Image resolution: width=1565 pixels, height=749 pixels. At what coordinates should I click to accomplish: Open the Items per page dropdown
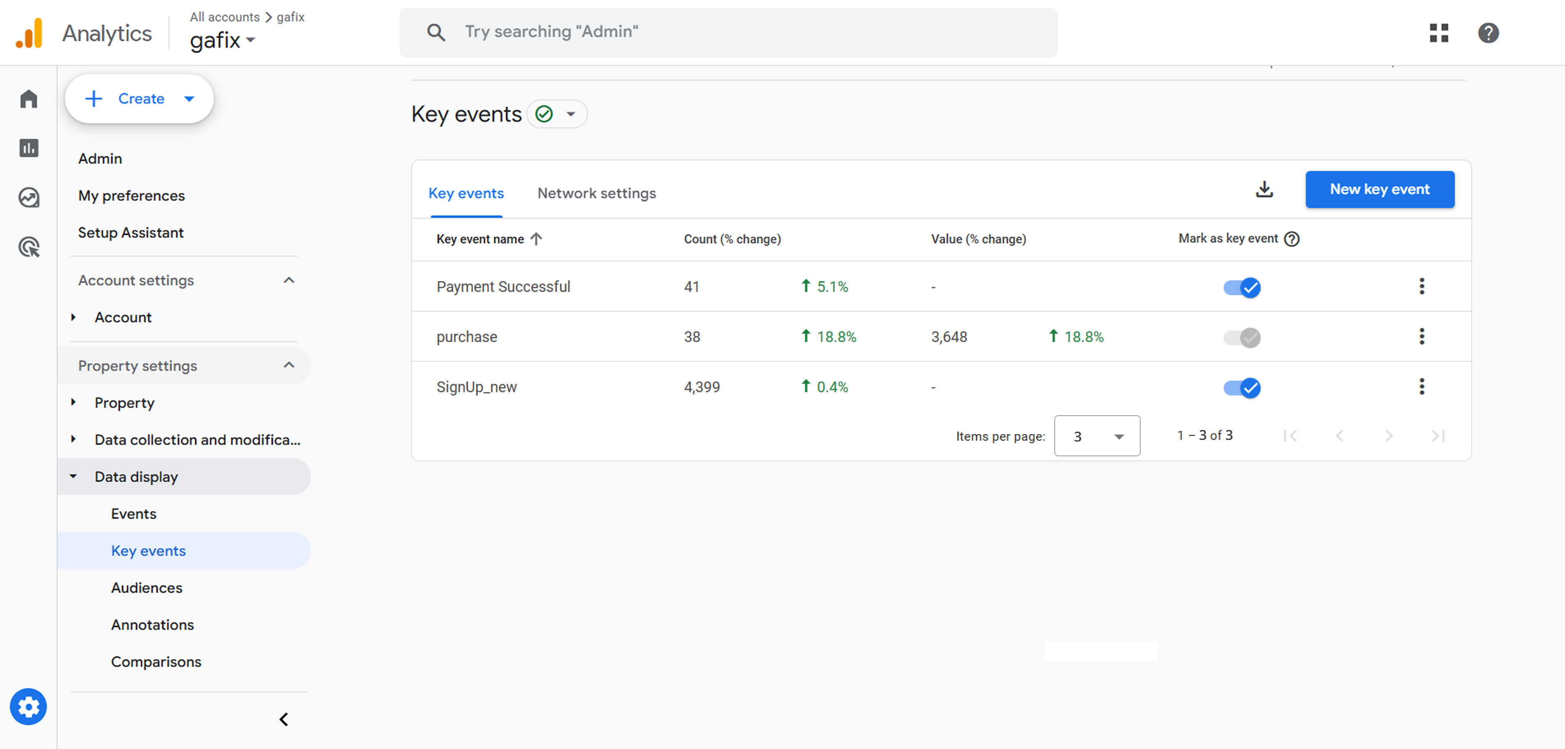pyautogui.click(x=1097, y=436)
